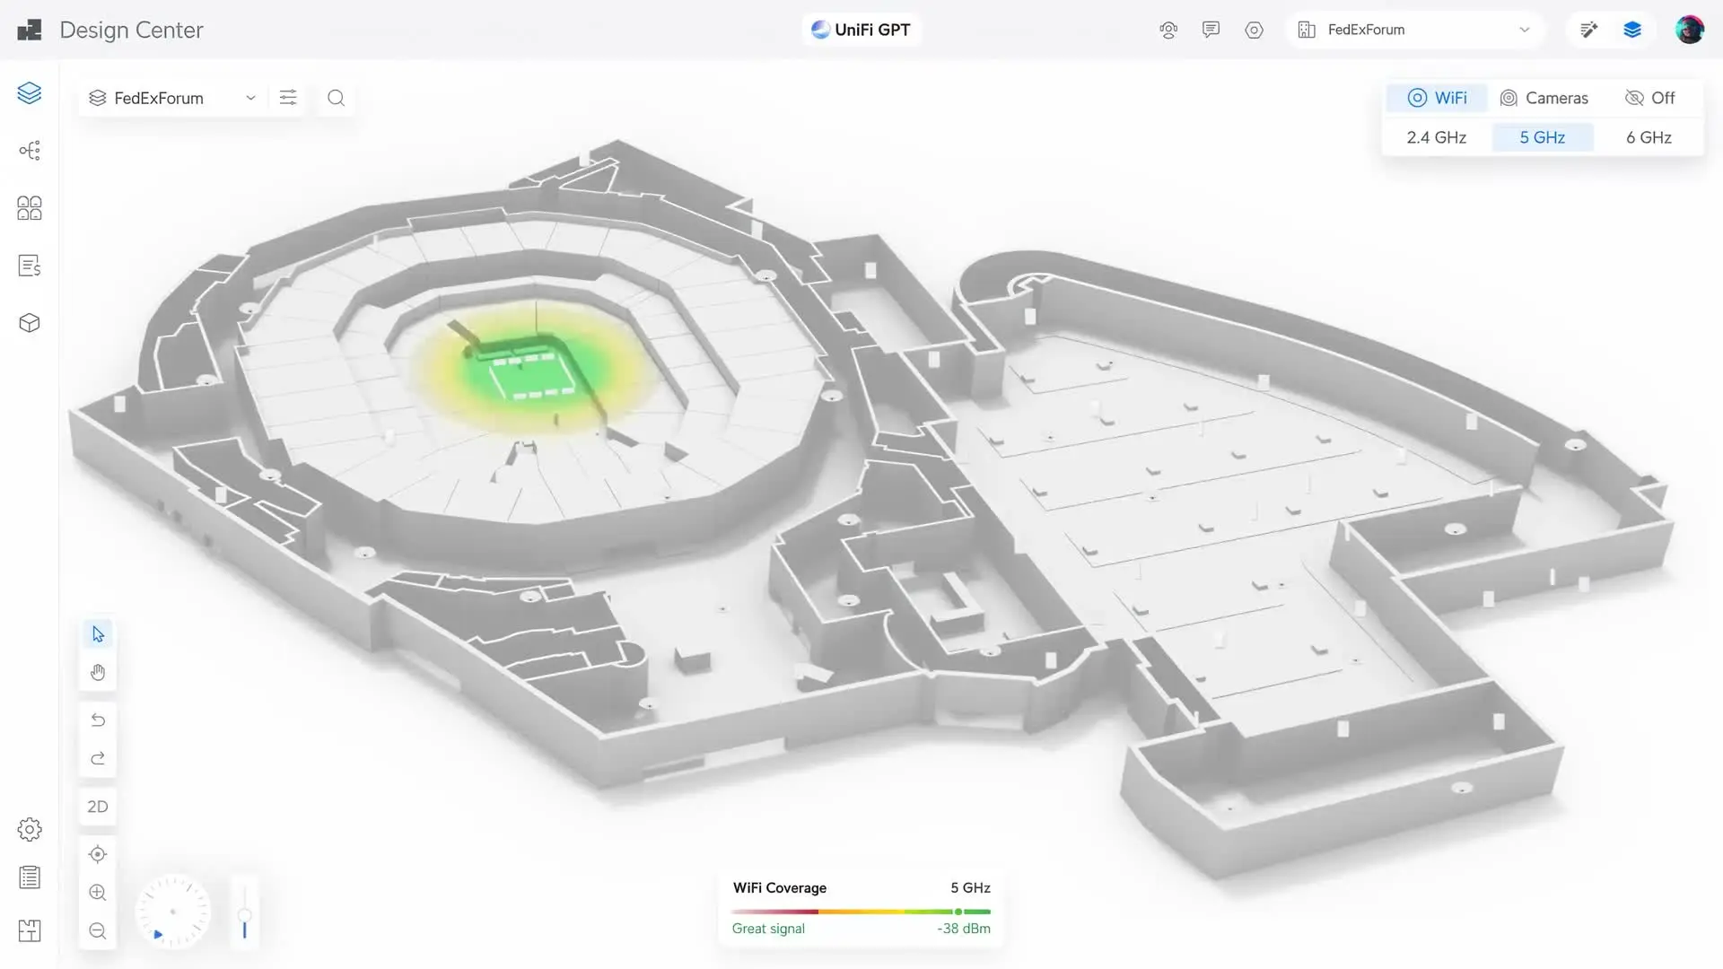Switch to 2D view
Image resolution: width=1723 pixels, height=969 pixels.
click(x=98, y=807)
